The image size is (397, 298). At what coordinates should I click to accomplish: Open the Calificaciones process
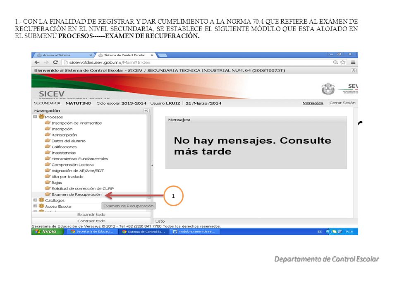64,147
